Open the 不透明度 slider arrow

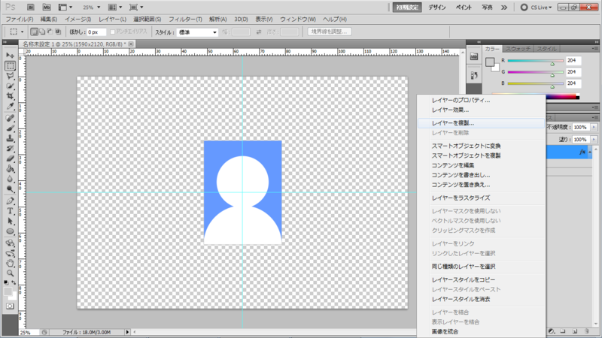[x=594, y=127]
